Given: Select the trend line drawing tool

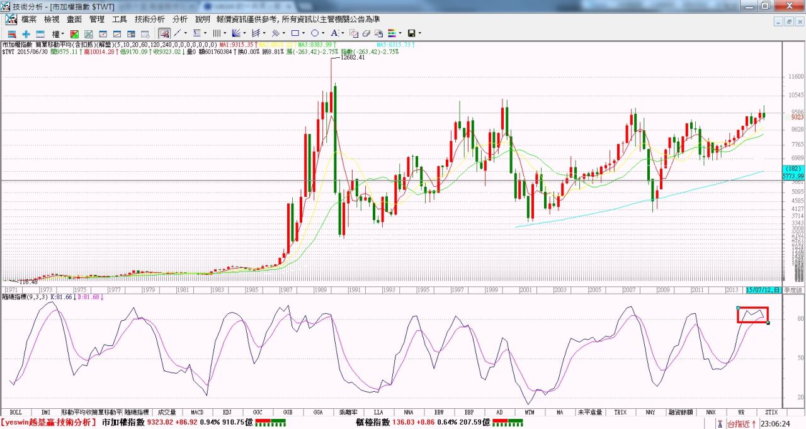Looking at the screenshot, I should 177,33.
